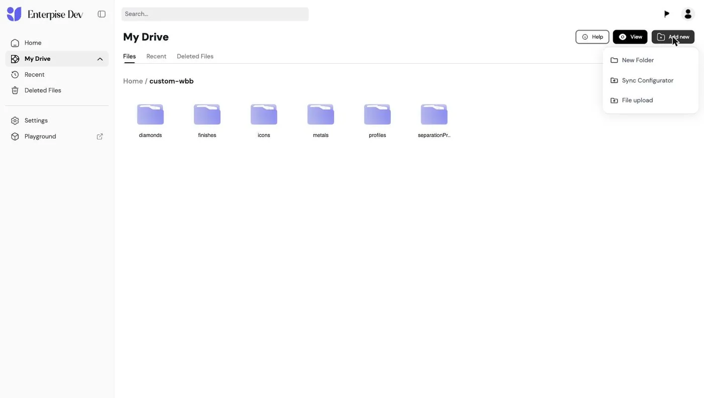Go to Home in the breadcrumb

[x=133, y=81]
